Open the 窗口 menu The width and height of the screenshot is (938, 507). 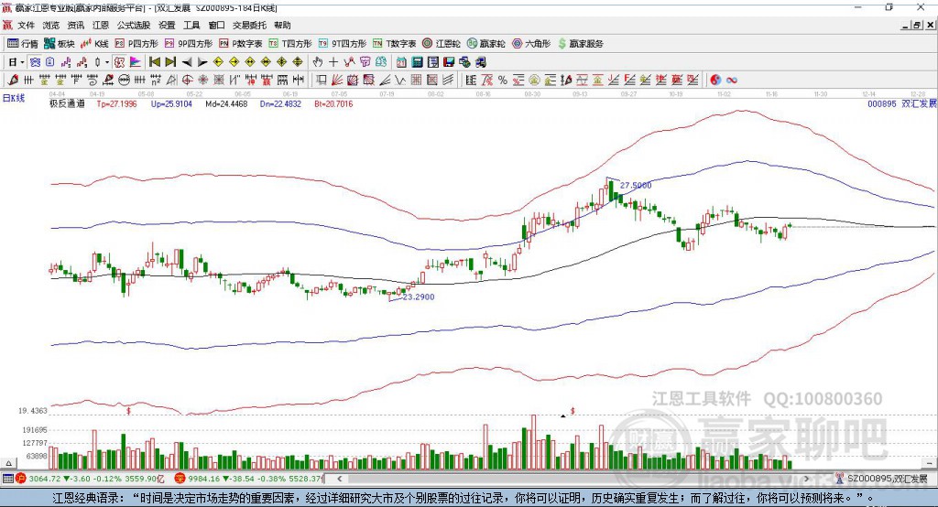click(216, 25)
